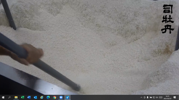Viewport: 179px width, 100px height.
Task: Open the network status tray icon
Action: [154, 97]
